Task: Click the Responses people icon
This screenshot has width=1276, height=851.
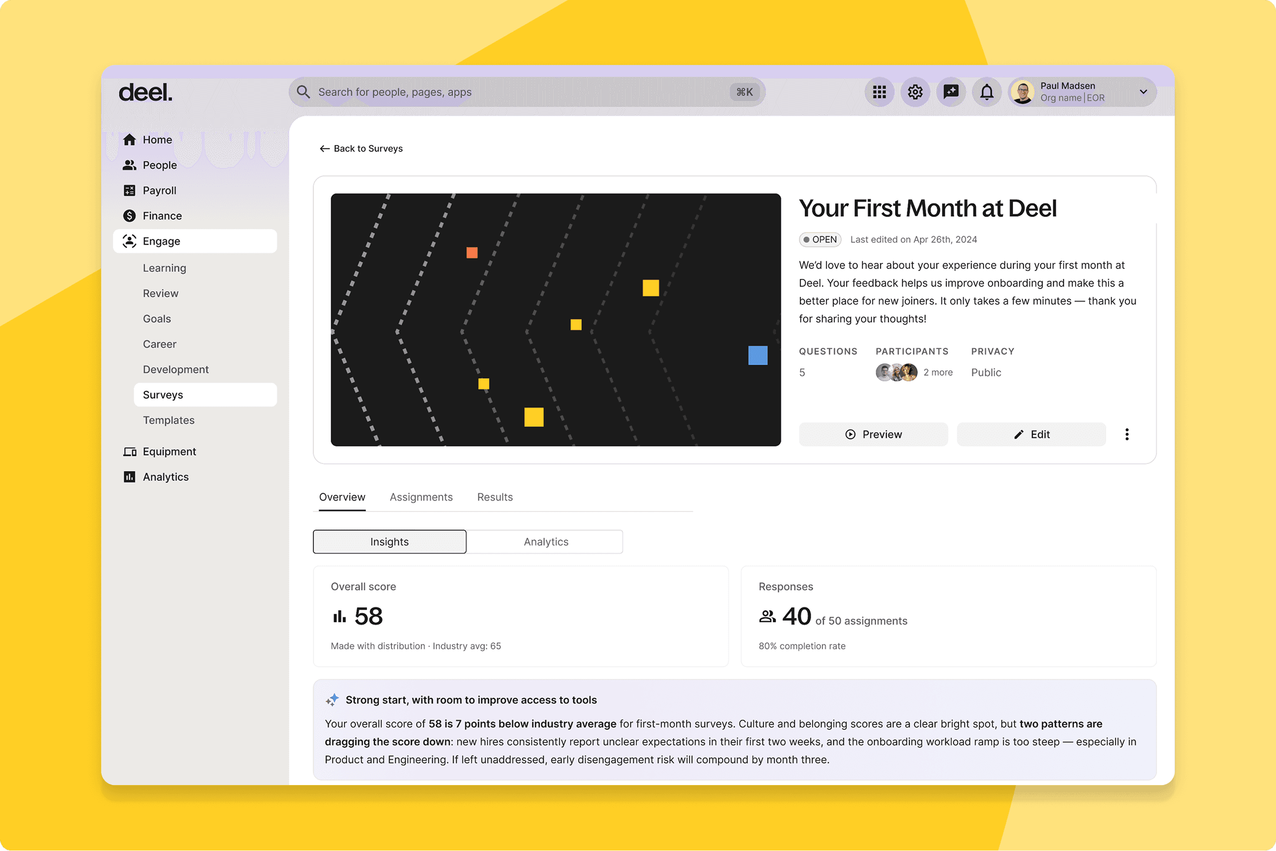Action: click(x=767, y=616)
